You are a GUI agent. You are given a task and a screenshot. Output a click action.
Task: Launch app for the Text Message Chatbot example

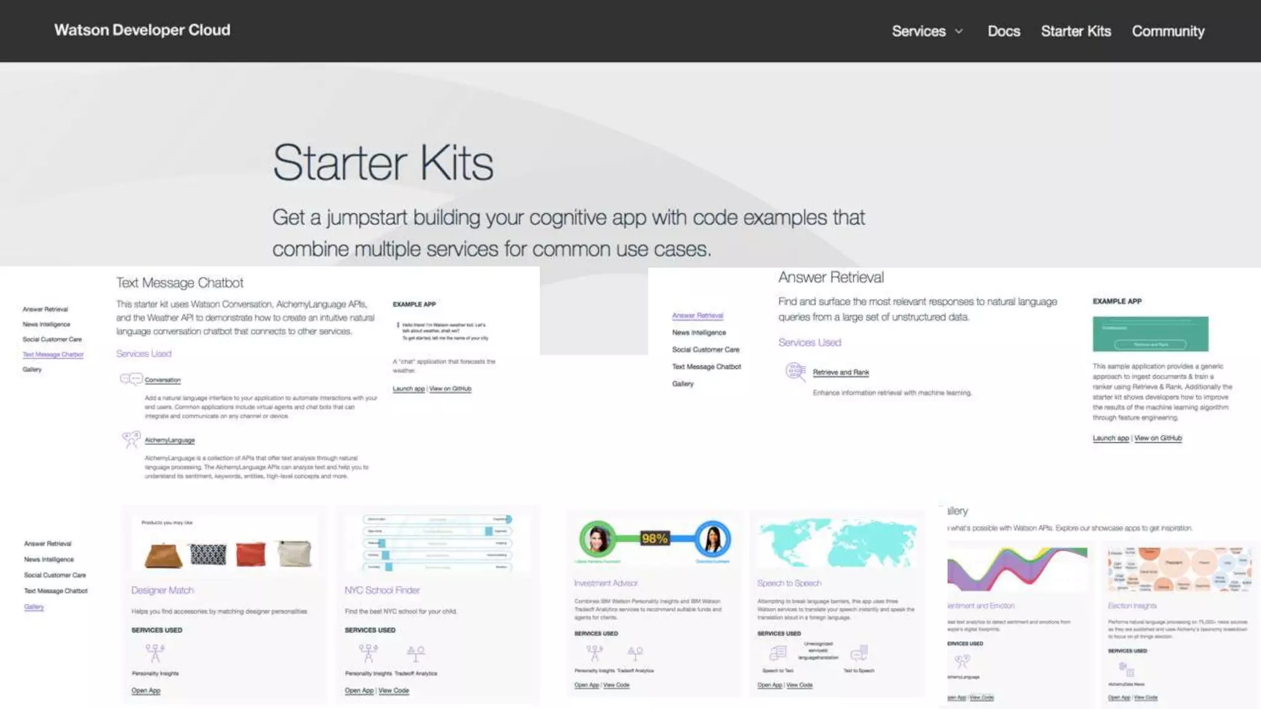click(x=408, y=389)
